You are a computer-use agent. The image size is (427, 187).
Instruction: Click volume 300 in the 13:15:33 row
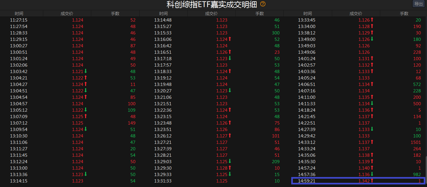coord(276,33)
